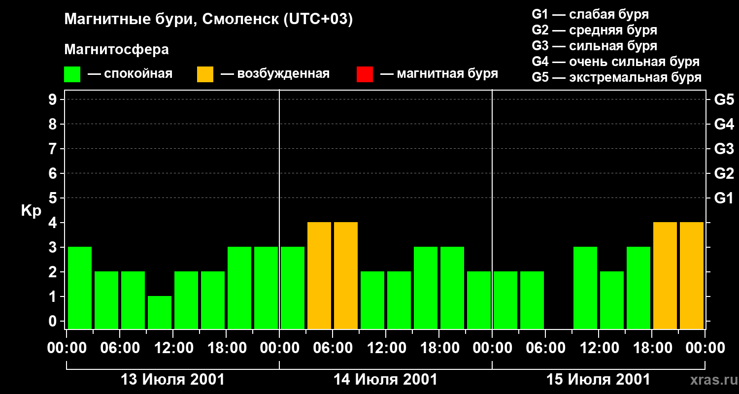
Task: Click the 'G5 — экстремальная буря' legend line
Action: coord(617,77)
